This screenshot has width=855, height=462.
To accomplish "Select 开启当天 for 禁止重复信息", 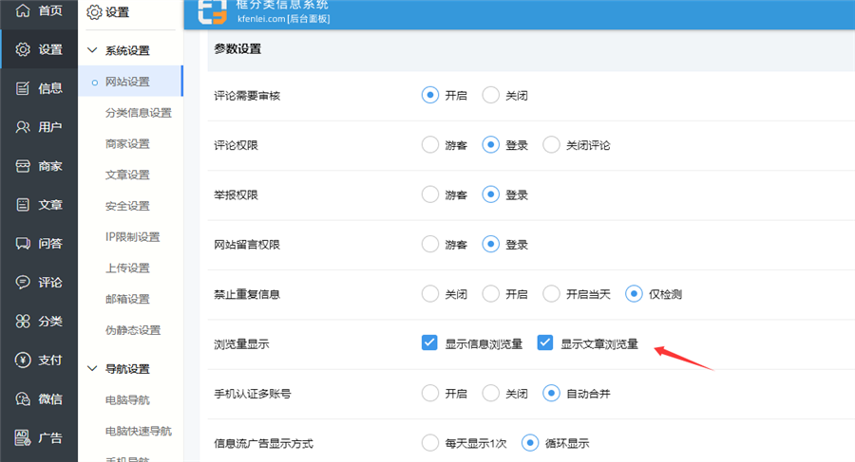I will (x=551, y=293).
